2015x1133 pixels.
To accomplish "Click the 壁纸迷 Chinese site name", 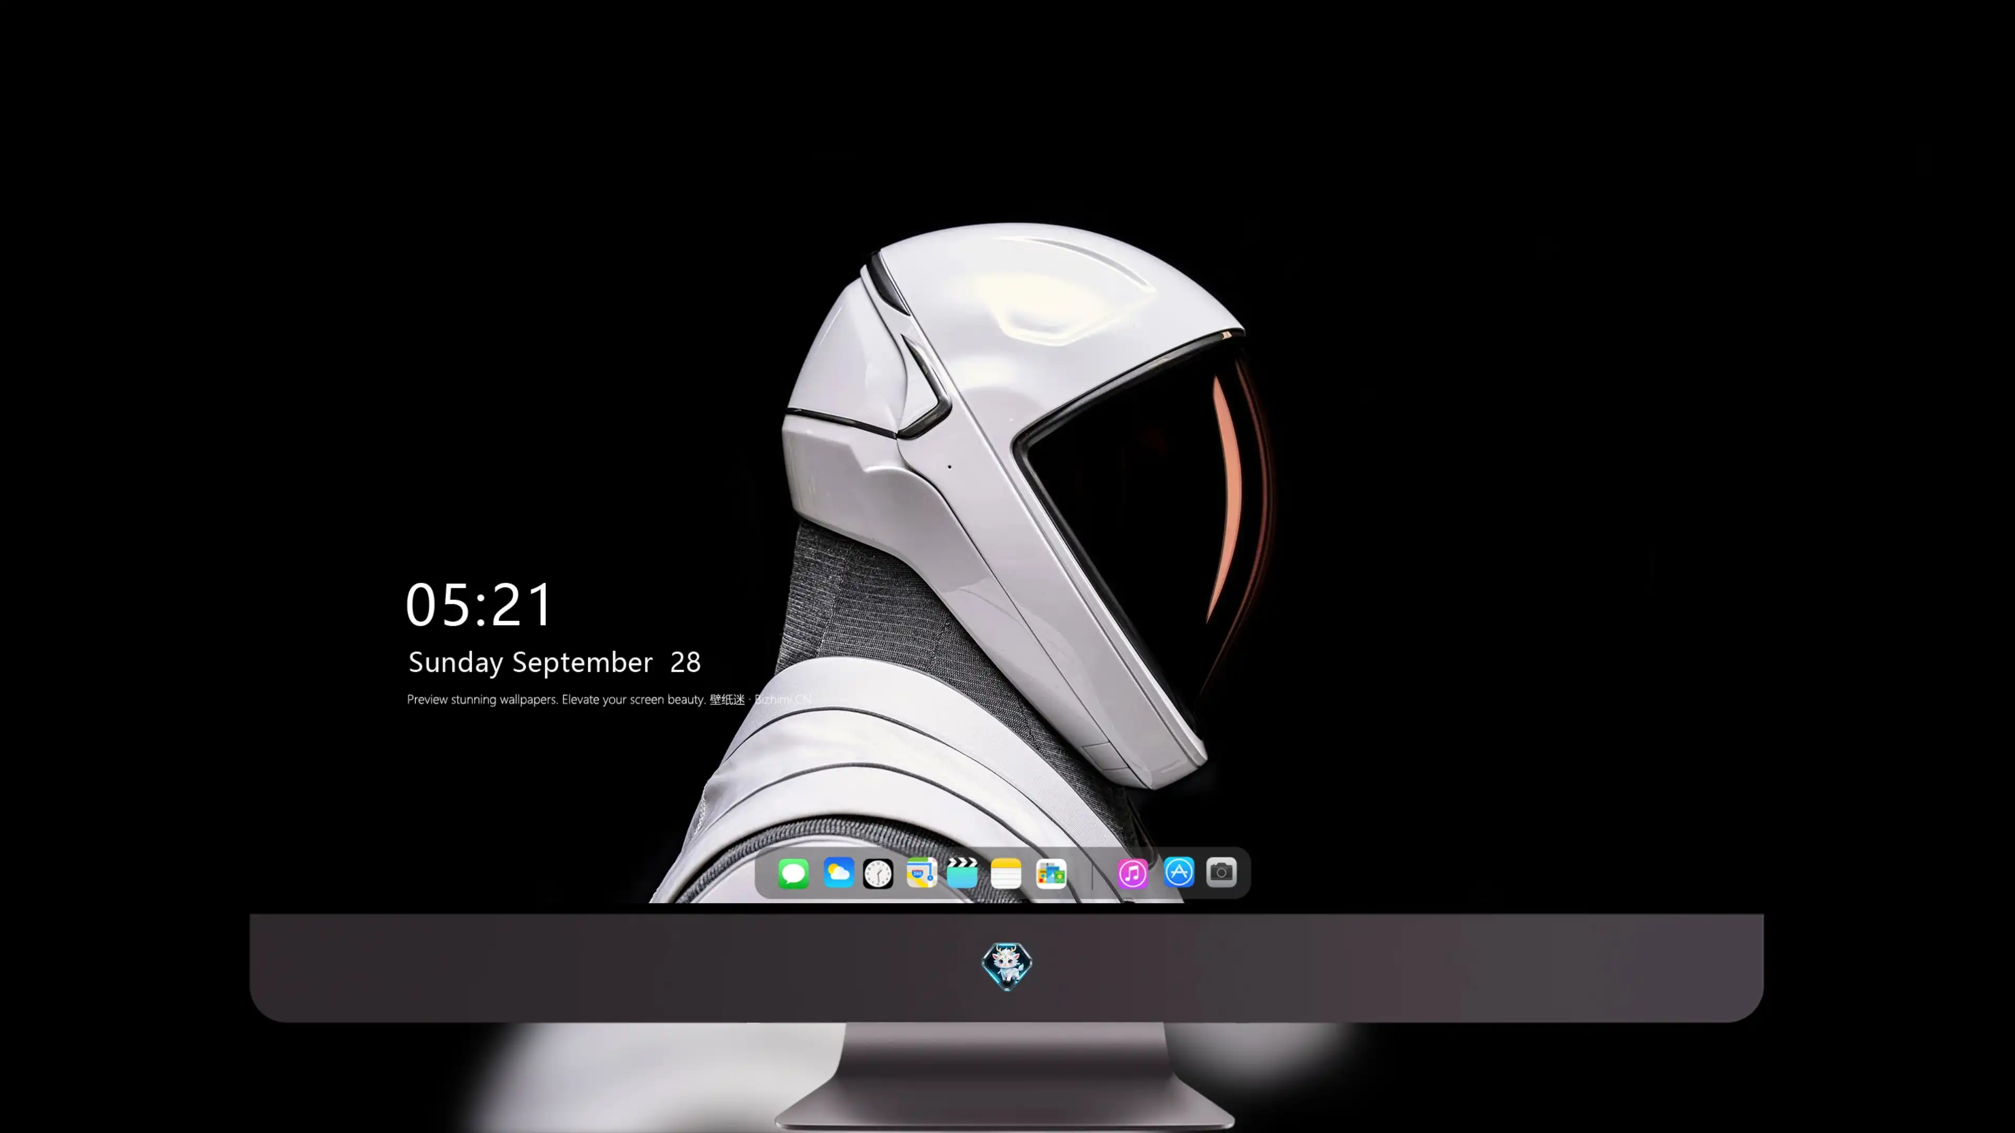I will [x=727, y=699].
